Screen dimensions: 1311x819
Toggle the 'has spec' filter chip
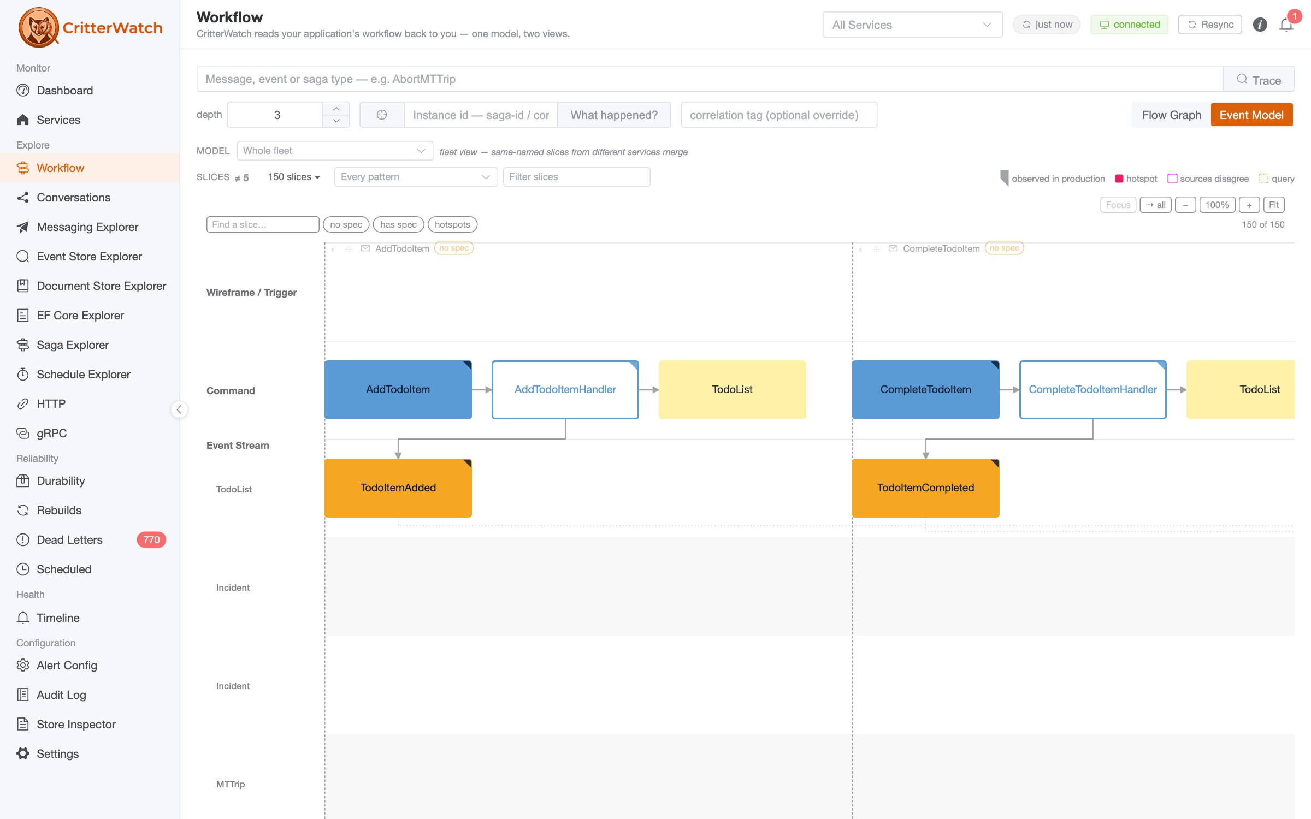[x=398, y=224]
